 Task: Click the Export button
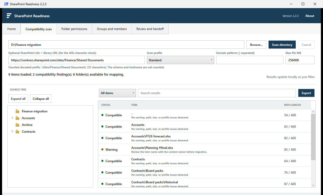(306, 93)
